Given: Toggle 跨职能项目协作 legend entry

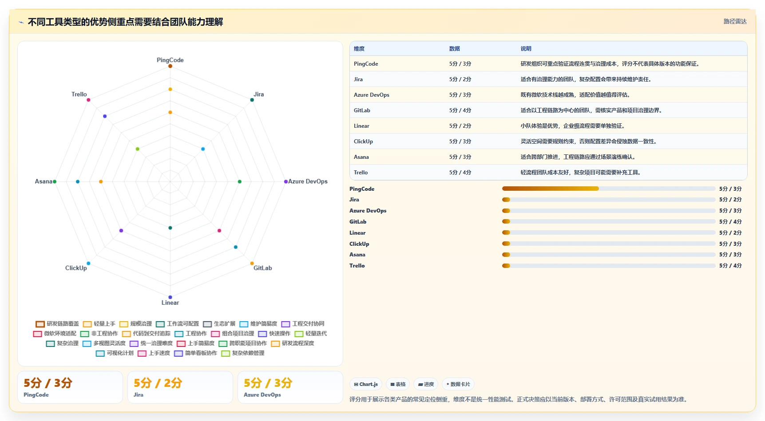Looking at the screenshot, I should click(243, 343).
